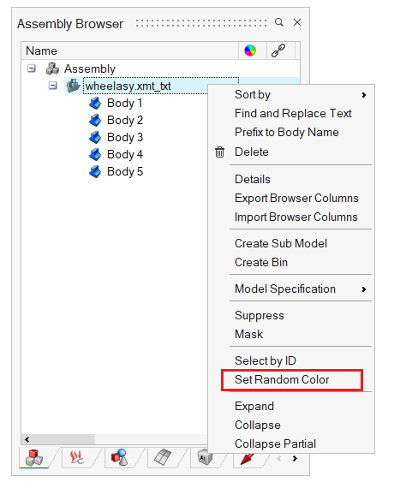The width and height of the screenshot is (394, 488).
Task: Click the trash icon next to Delete
Action: click(219, 152)
